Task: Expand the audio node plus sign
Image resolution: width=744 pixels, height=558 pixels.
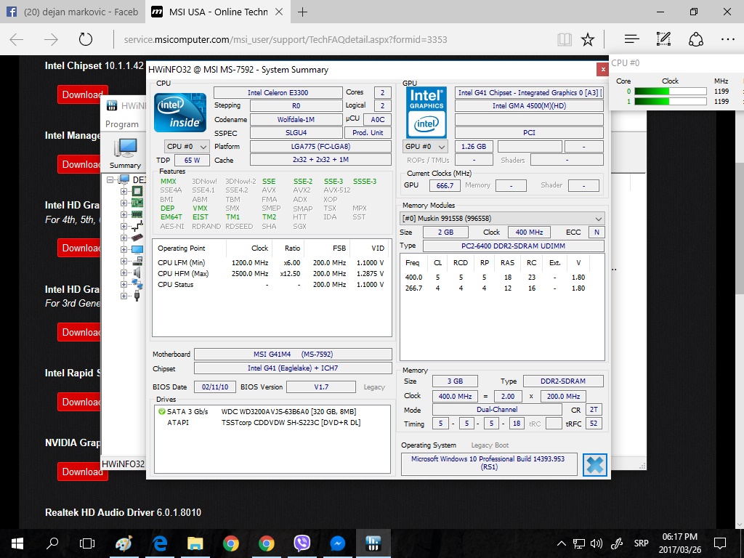Action: pyautogui.click(x=124, y=273)
